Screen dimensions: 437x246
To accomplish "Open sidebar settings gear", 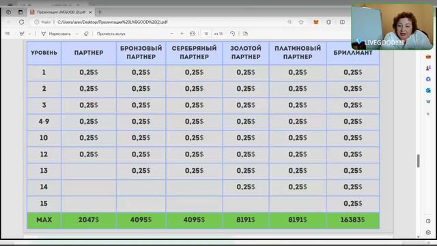I will [428, 232].
